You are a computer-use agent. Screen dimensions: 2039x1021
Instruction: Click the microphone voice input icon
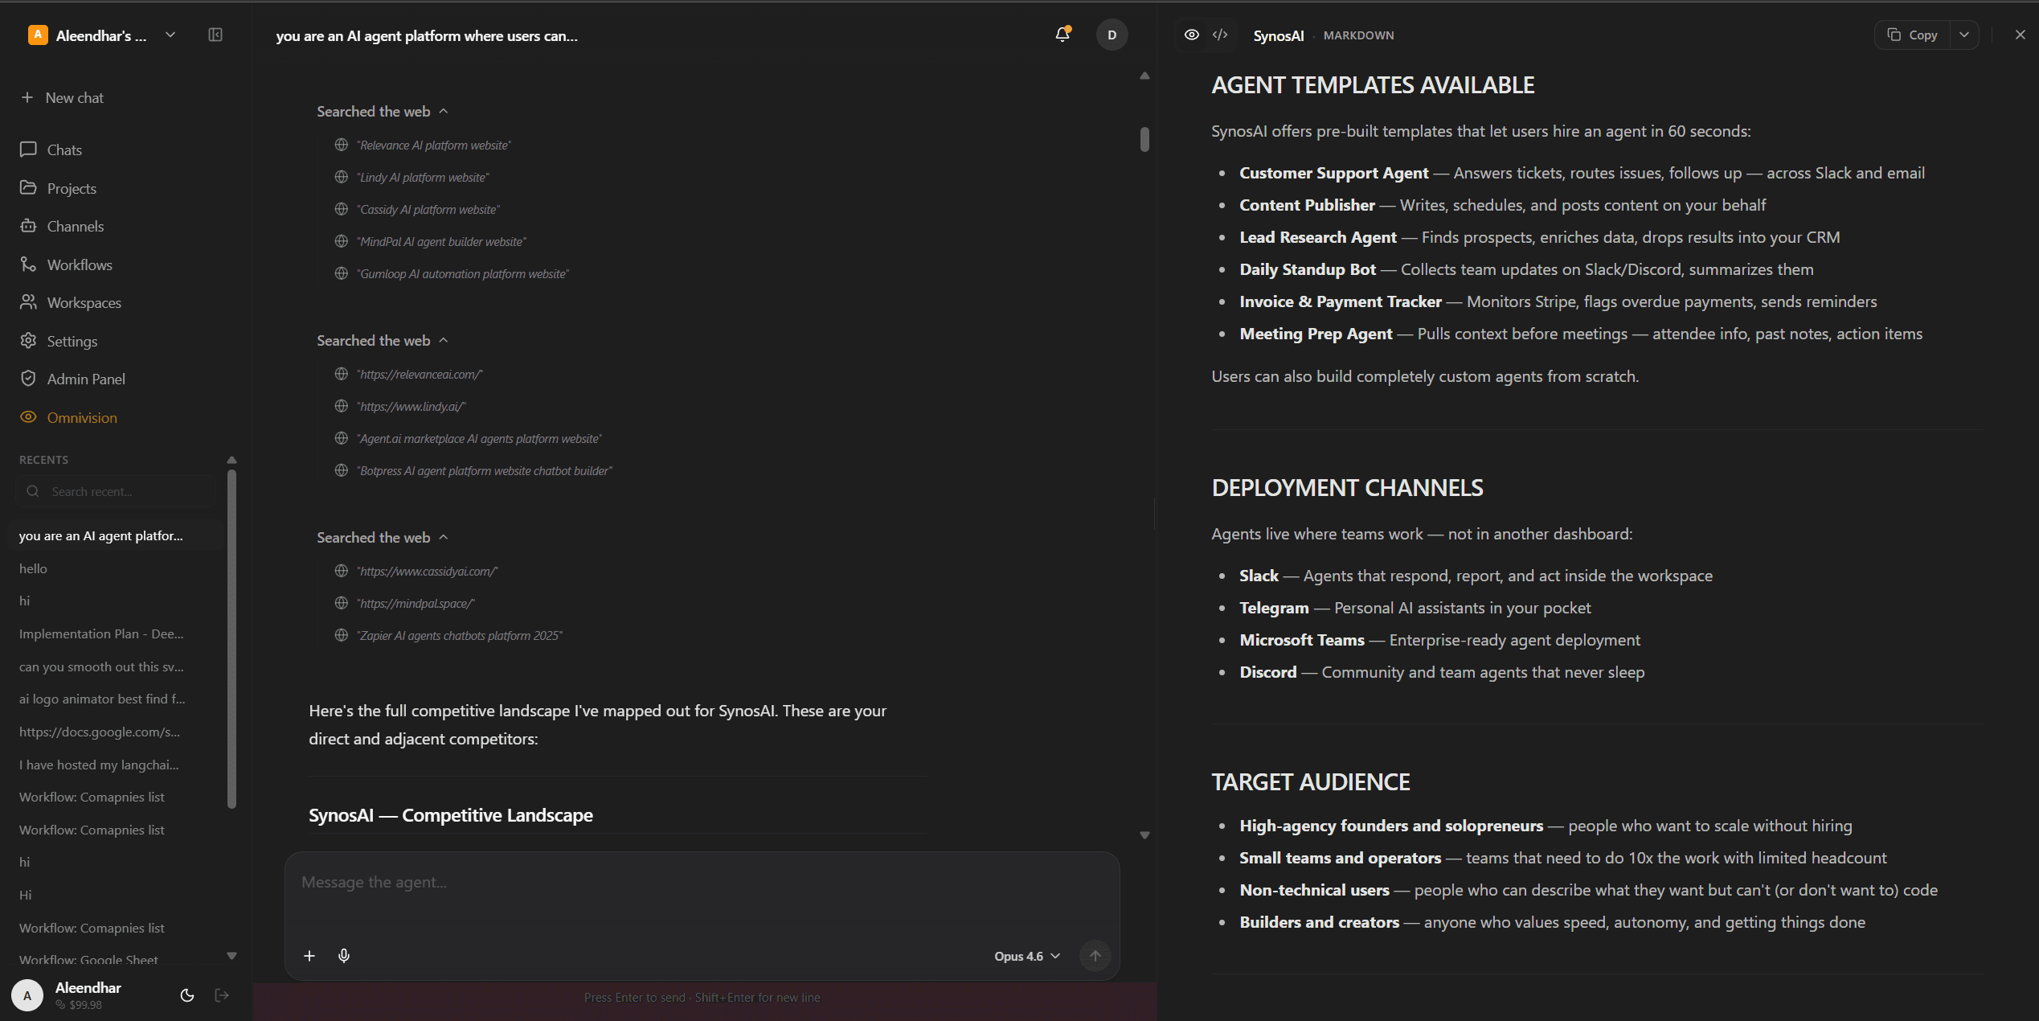click(x=344, y=955)
